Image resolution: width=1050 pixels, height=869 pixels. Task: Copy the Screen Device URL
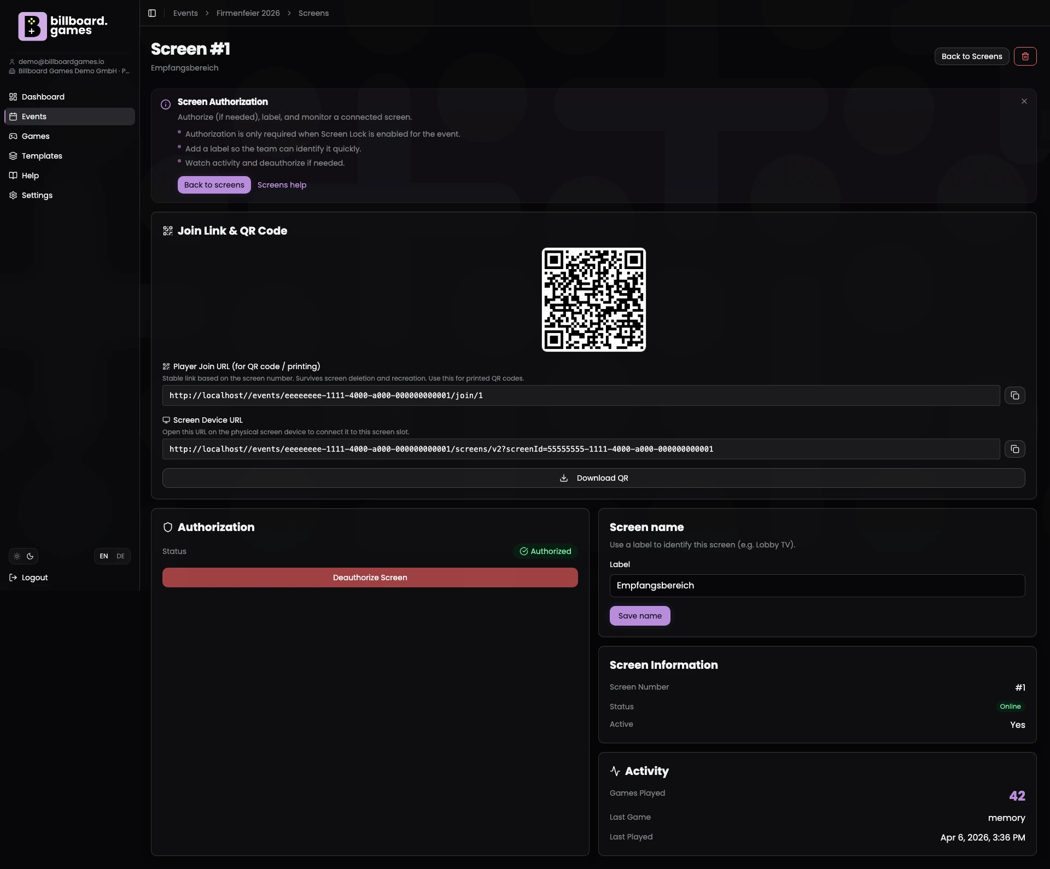point(1015,448)
